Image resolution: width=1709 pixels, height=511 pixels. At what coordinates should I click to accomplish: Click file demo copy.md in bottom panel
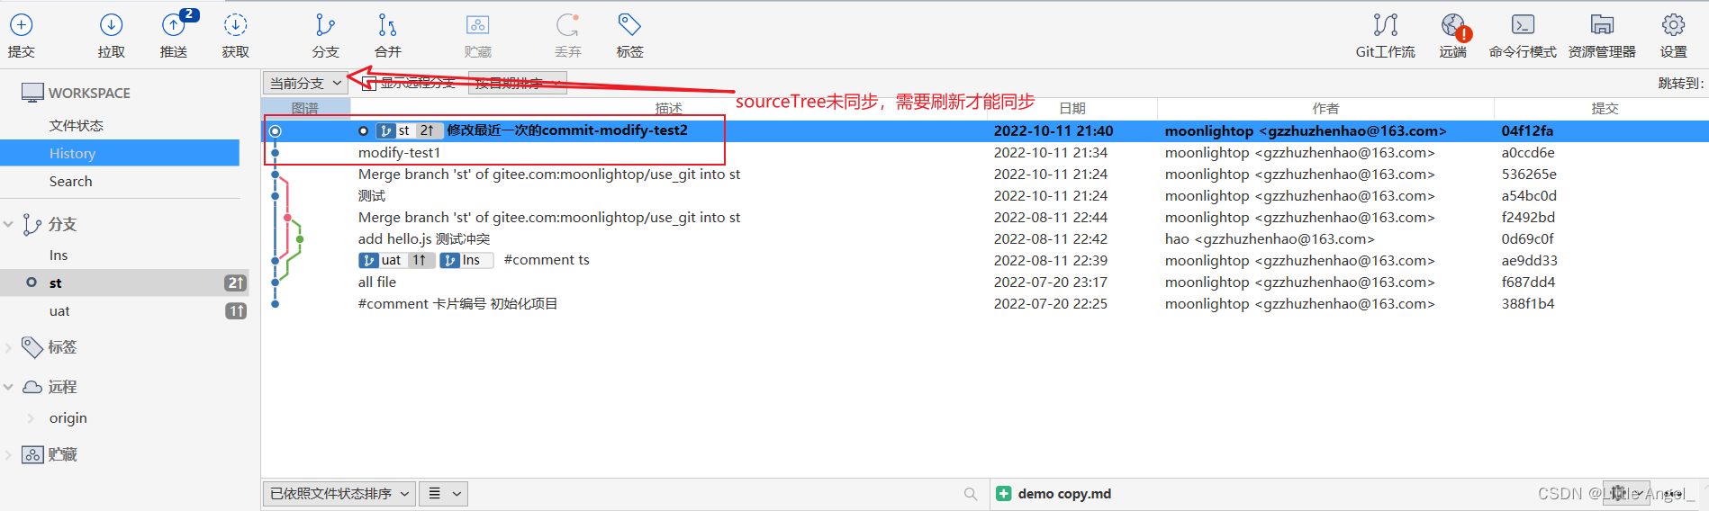tap(1064, 494)
